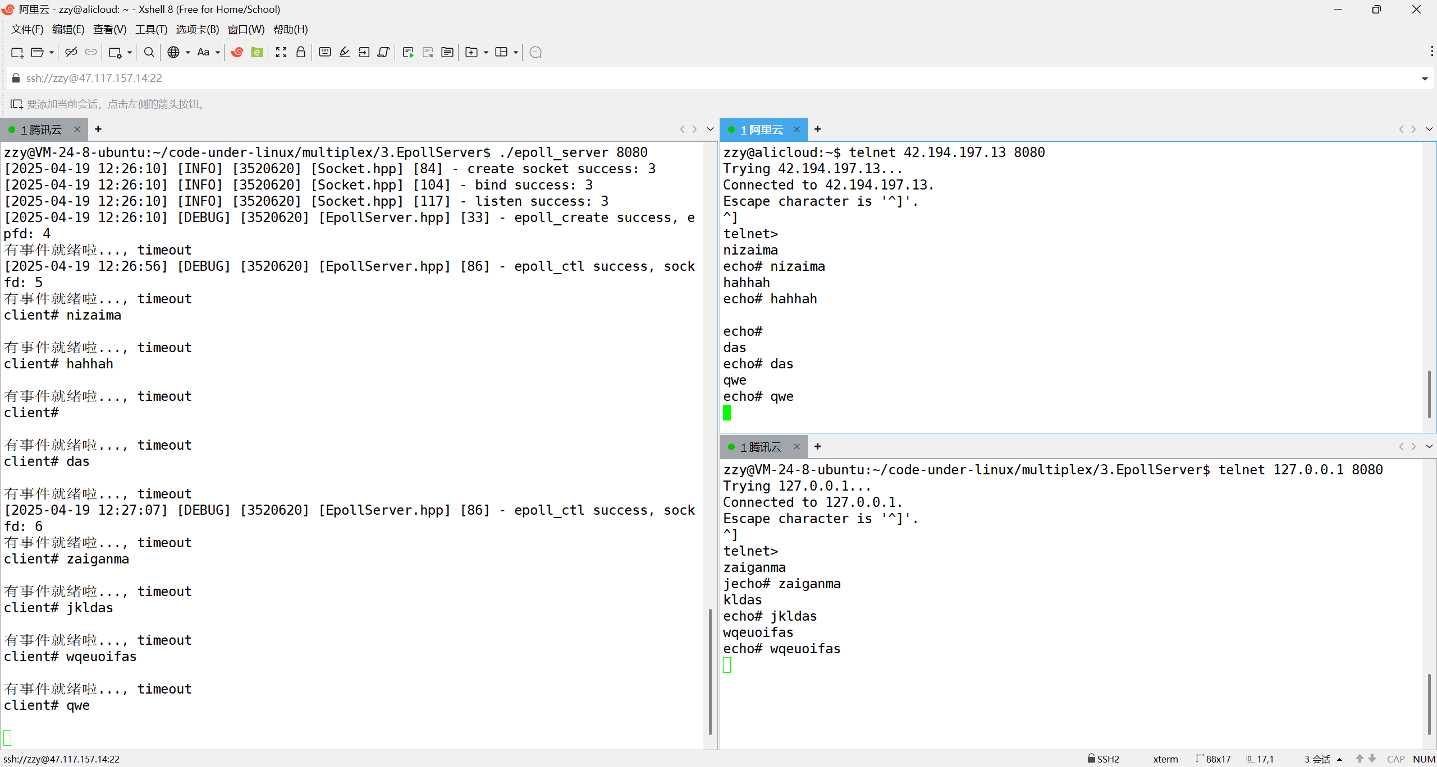Open the 工具(T) menu
The height and width of the screenshot is (767, 1437).
point(151,29)
